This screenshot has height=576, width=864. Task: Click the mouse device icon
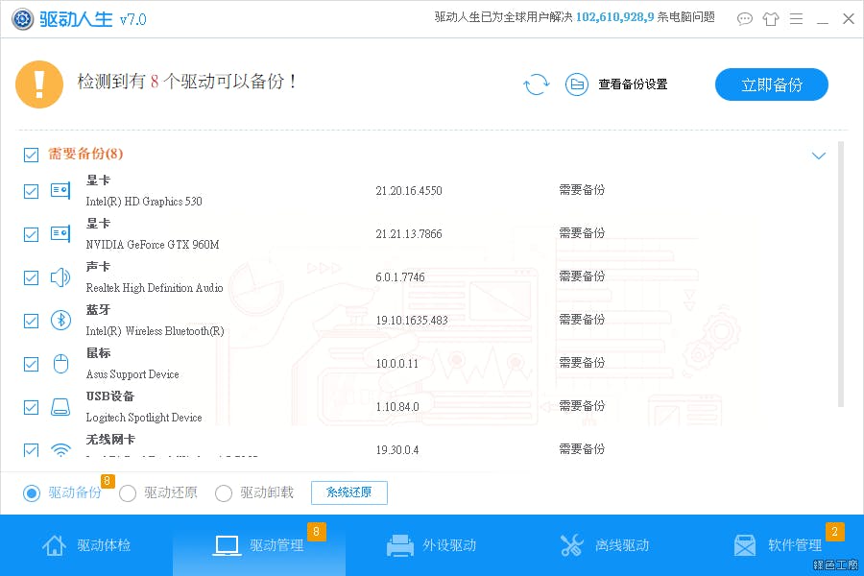click(60, 364)
